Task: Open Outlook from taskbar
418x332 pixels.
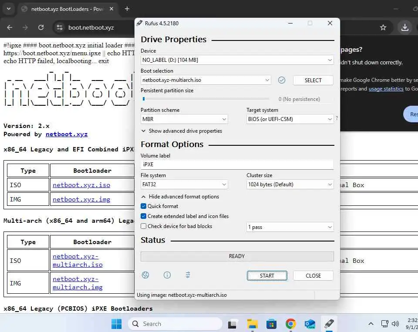Action: [x=310, y=324]
